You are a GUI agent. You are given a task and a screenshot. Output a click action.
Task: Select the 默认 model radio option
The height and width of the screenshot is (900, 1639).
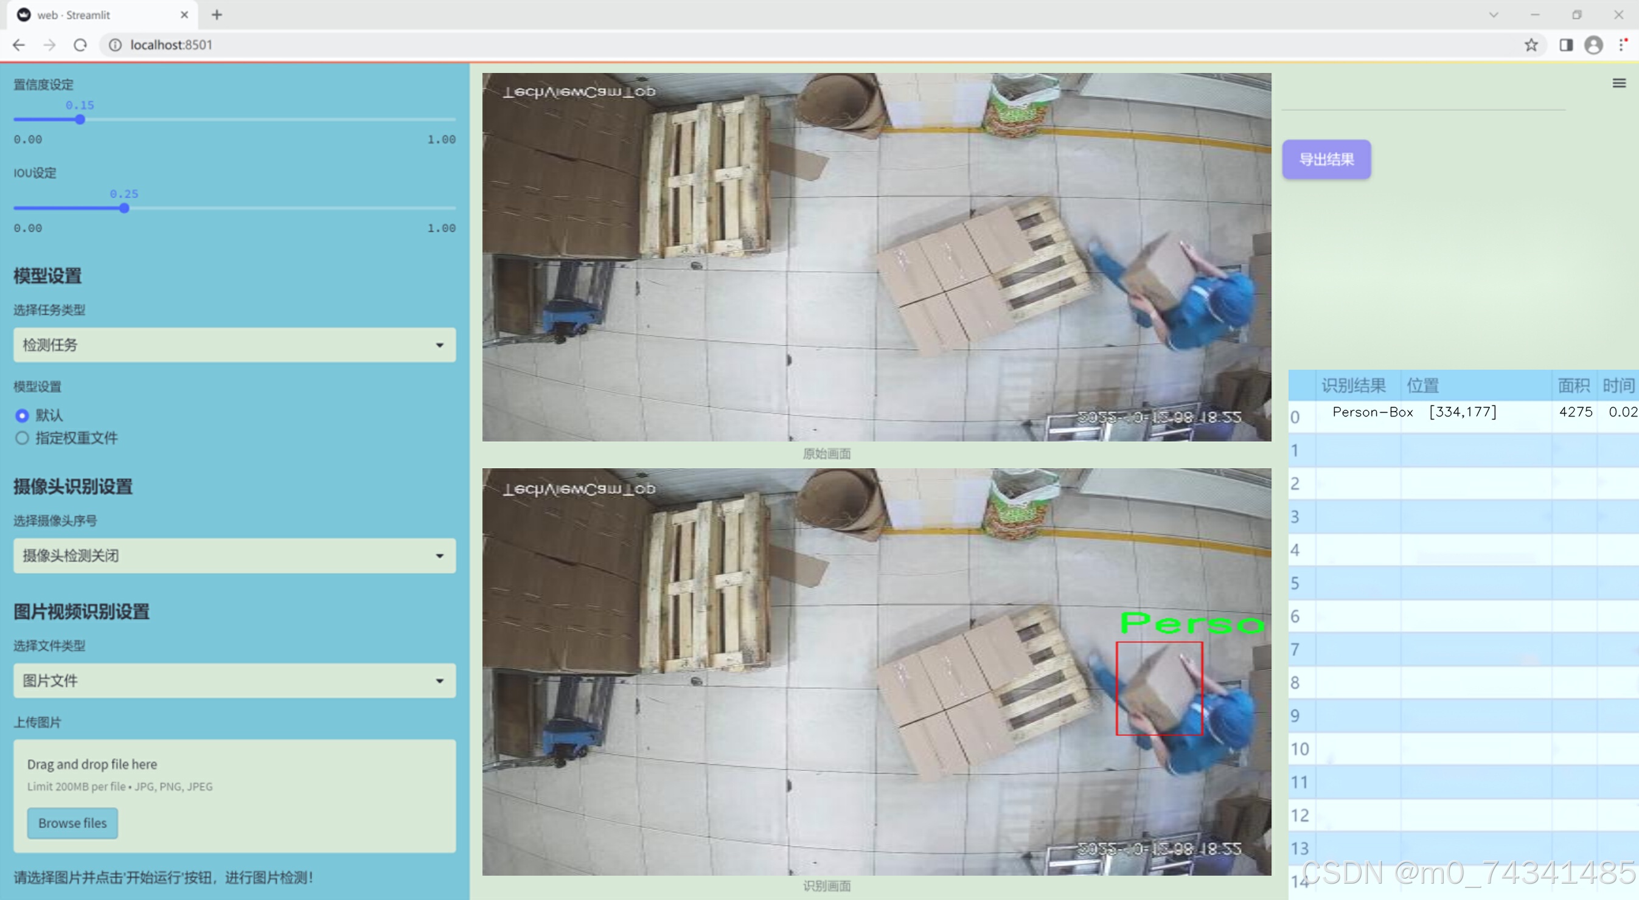click(x=23, y=415)
